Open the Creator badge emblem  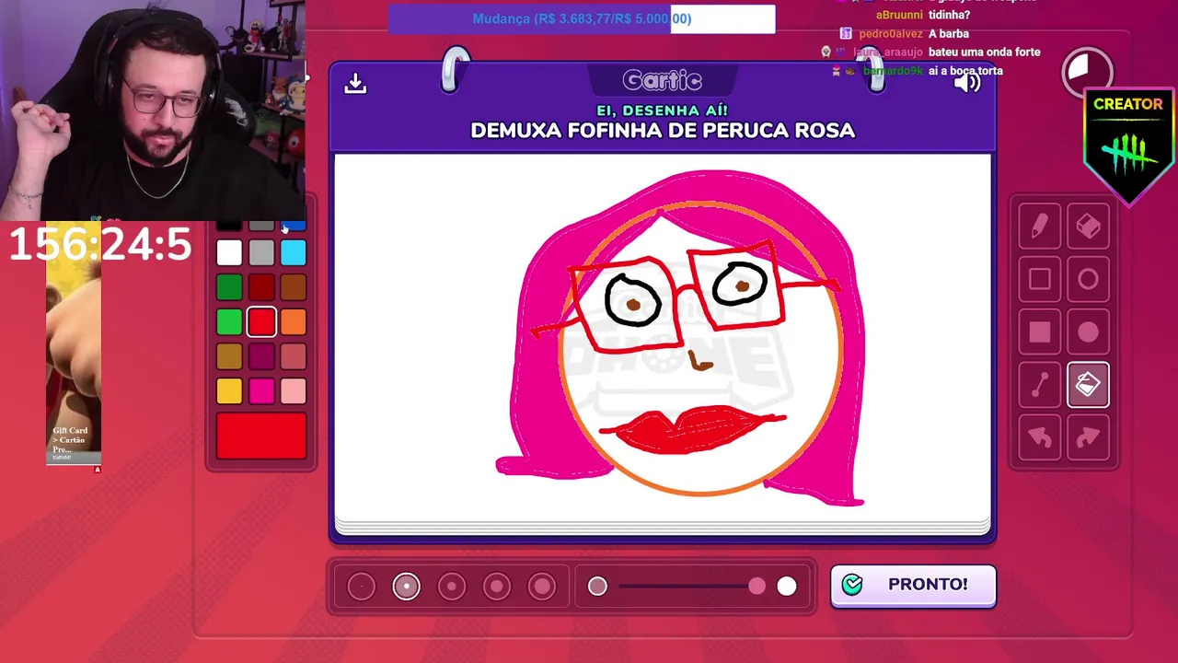click(1128, 145)
